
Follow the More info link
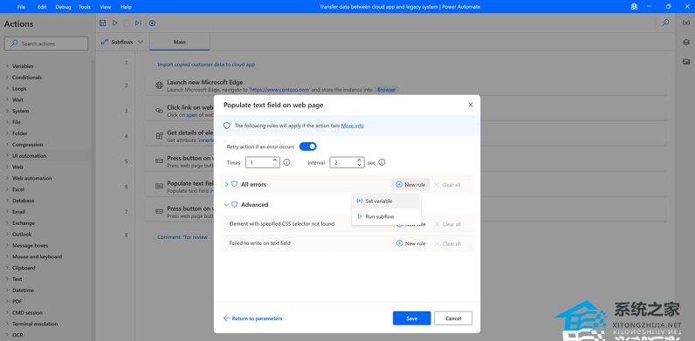(353, 126)
